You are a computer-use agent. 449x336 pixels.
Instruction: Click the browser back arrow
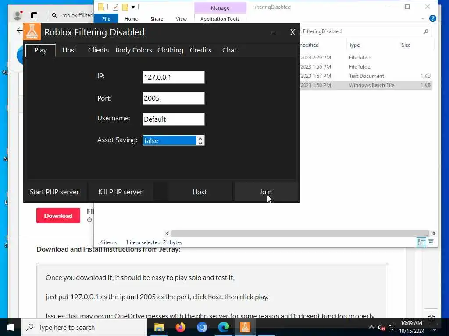19,30
